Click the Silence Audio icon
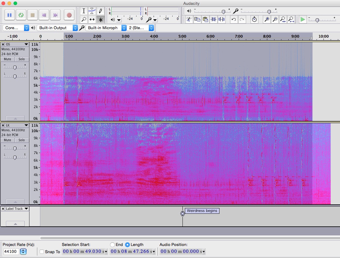 click(x=222, y=20)
